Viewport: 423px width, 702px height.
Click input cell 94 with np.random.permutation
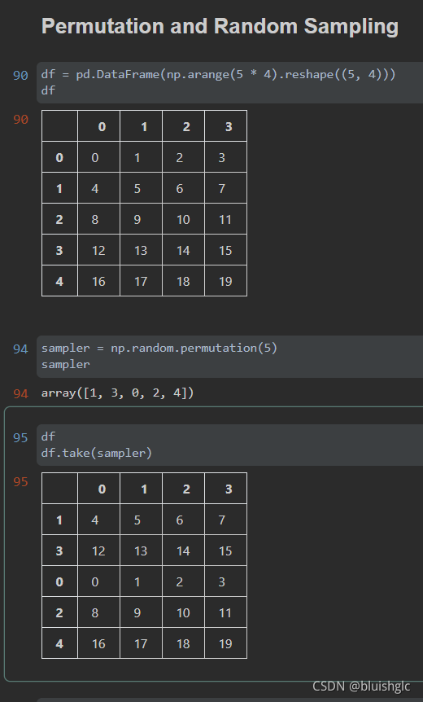(x=229, y=357)
